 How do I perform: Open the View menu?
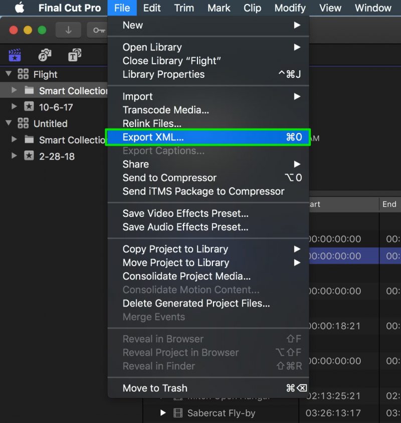pos(330,8)
